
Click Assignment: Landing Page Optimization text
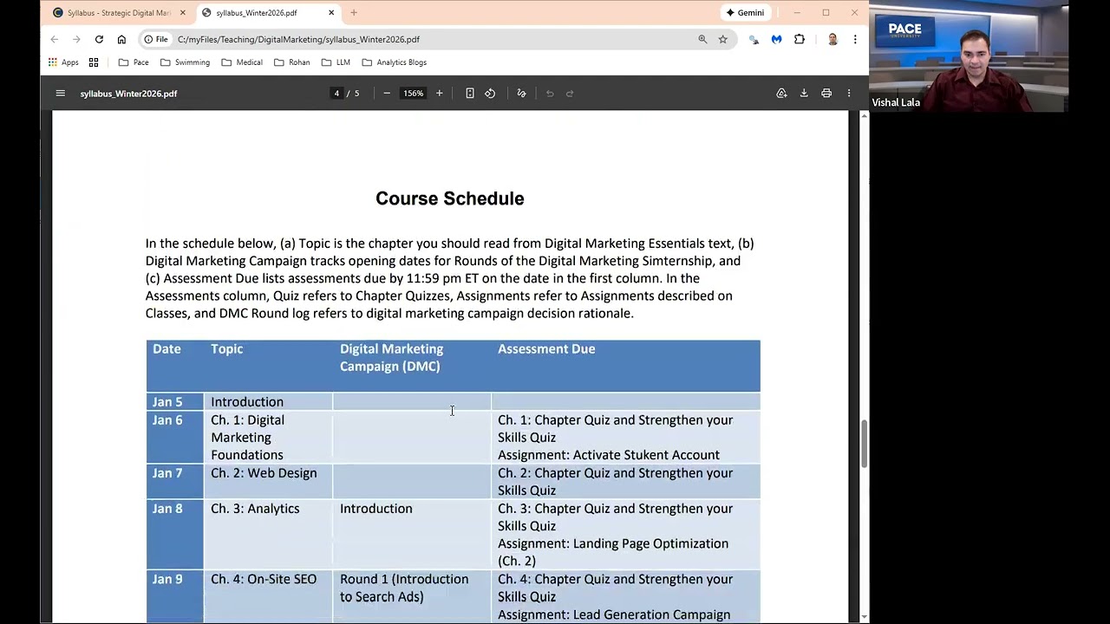point(613,552)
